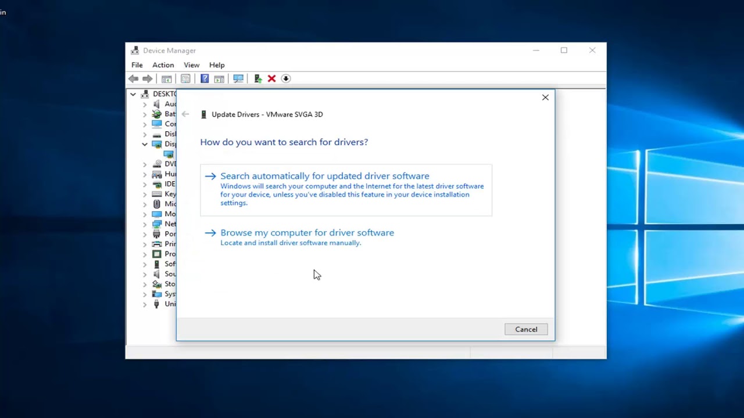The image size is (744, 418).
Task: Click the Forward arrow in Device Manager toolbar
Action: 148,78
